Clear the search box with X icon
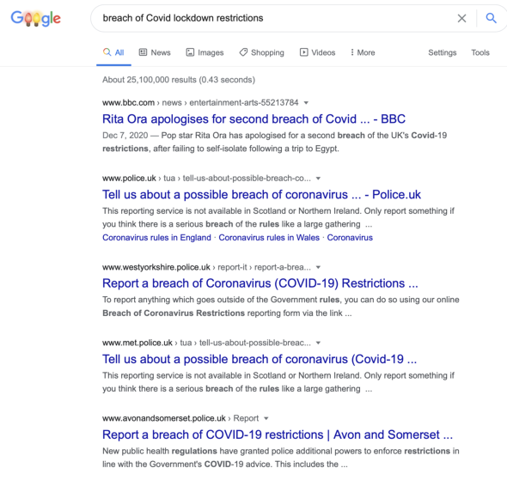This screenshot has height=486, width=507. tap(461, 18)
